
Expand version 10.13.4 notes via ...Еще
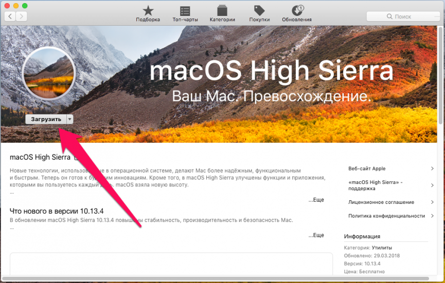point(316,235)
